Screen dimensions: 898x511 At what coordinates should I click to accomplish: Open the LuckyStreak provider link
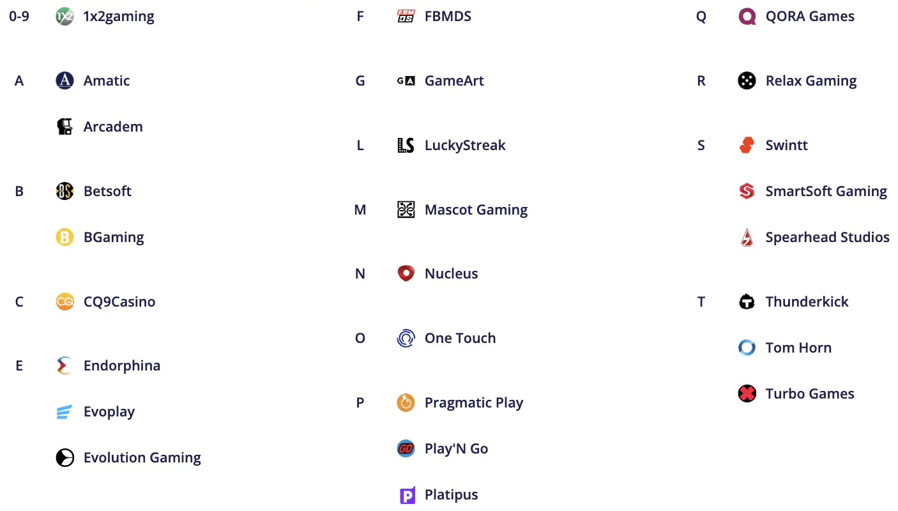(465, 145)
